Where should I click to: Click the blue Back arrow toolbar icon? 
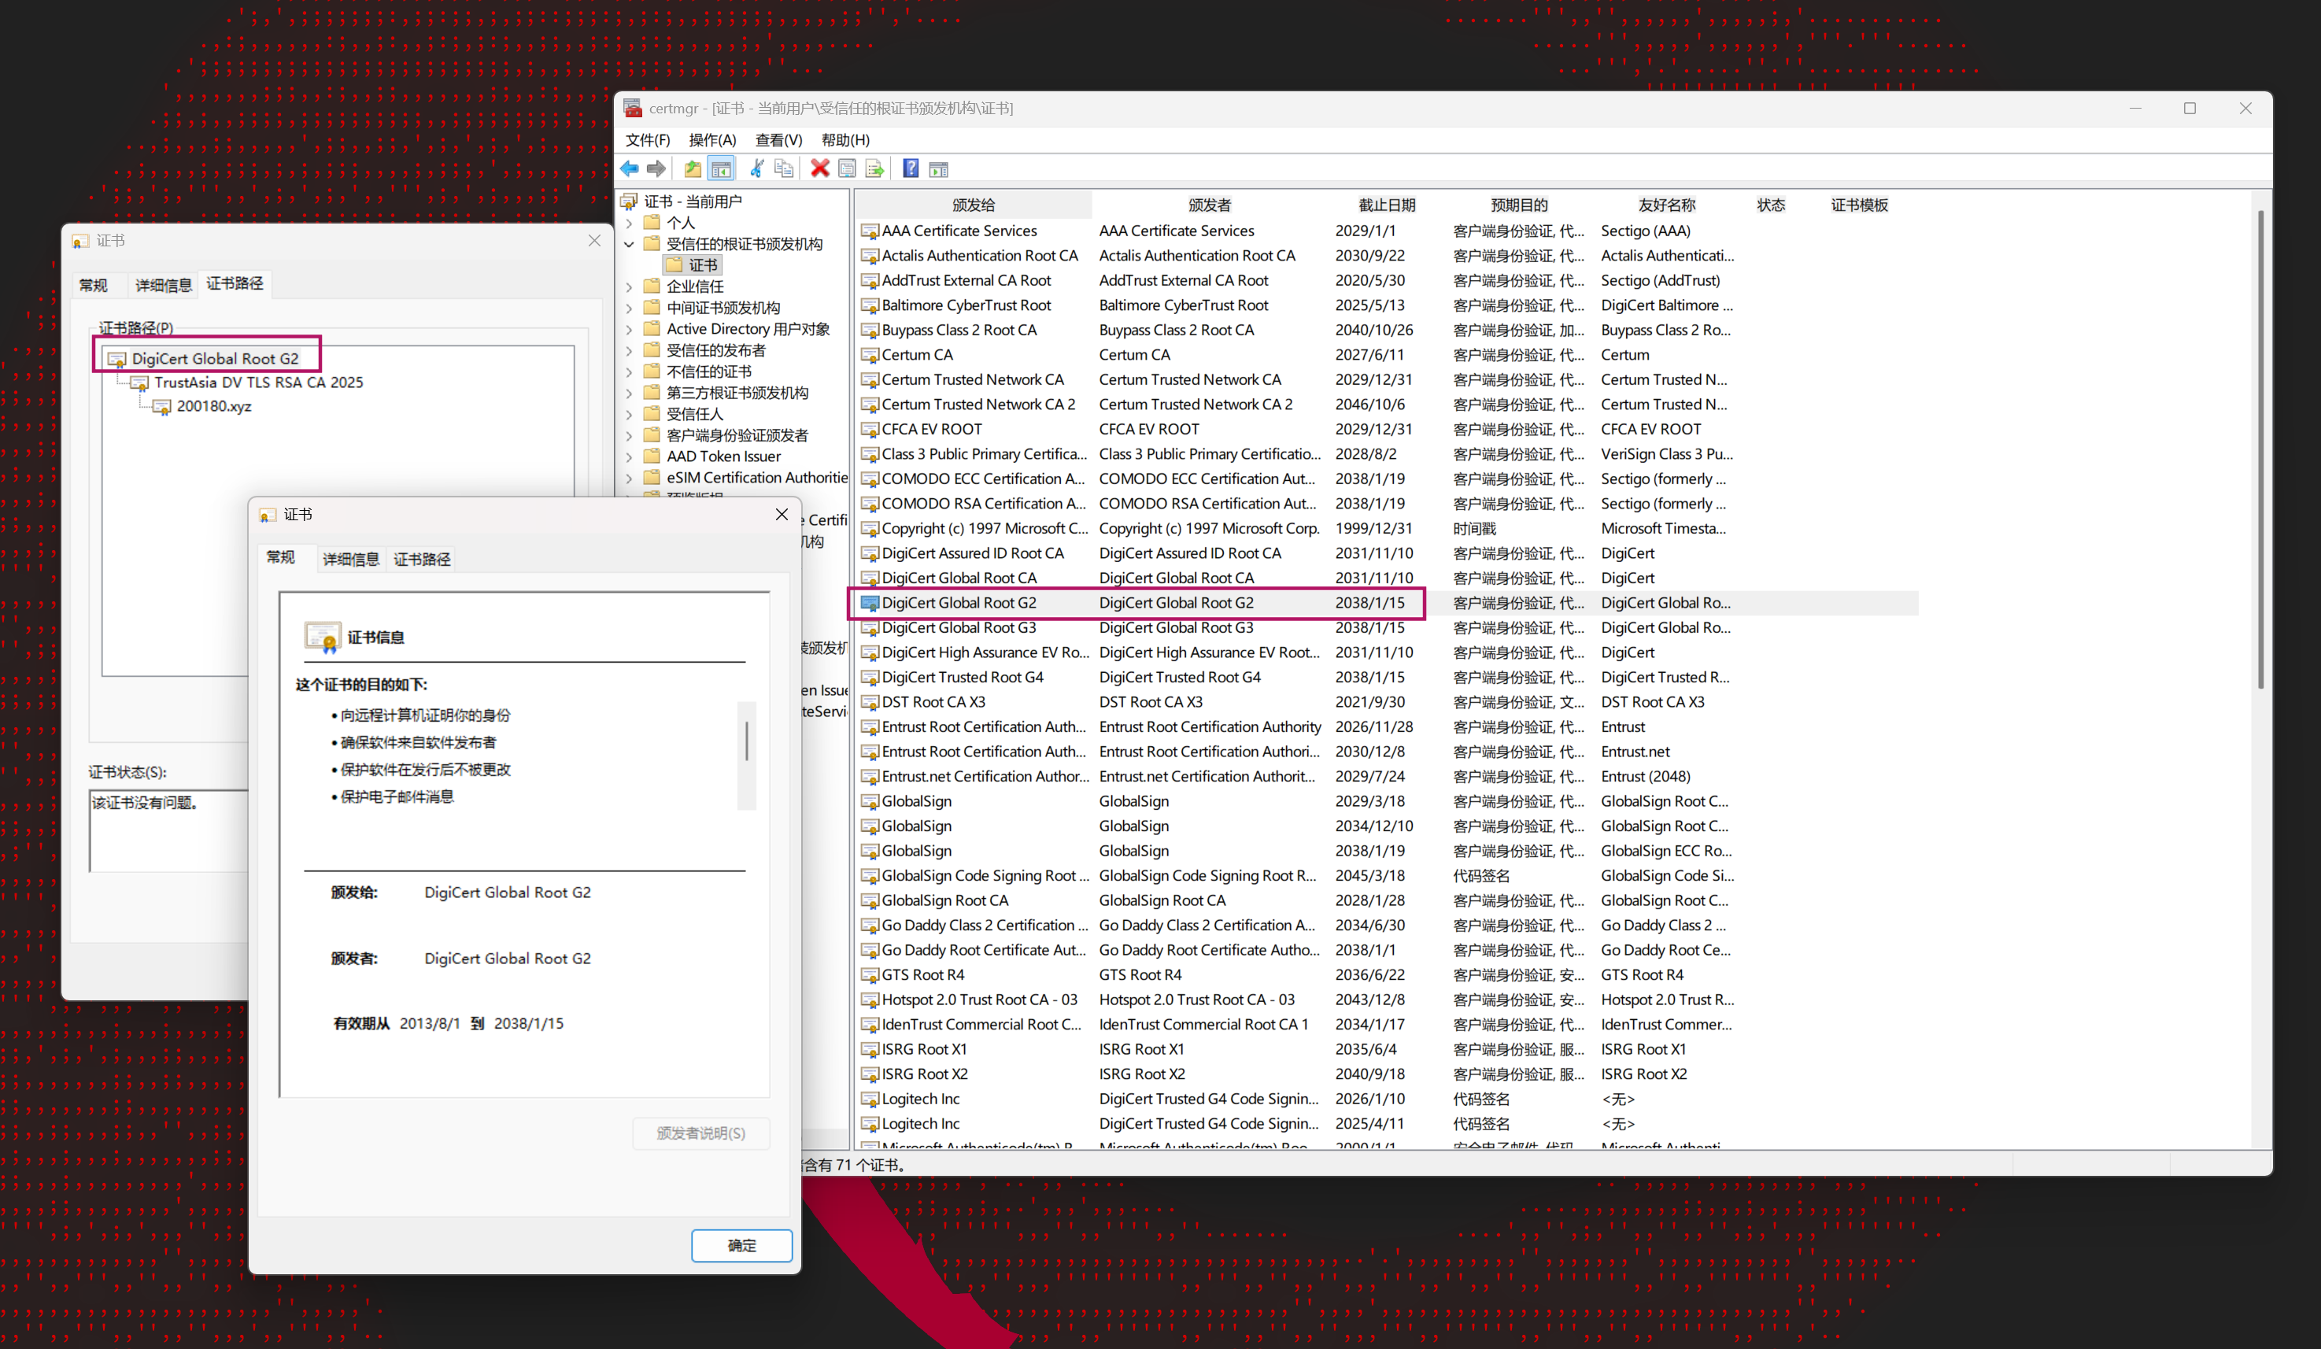[630, 168]
